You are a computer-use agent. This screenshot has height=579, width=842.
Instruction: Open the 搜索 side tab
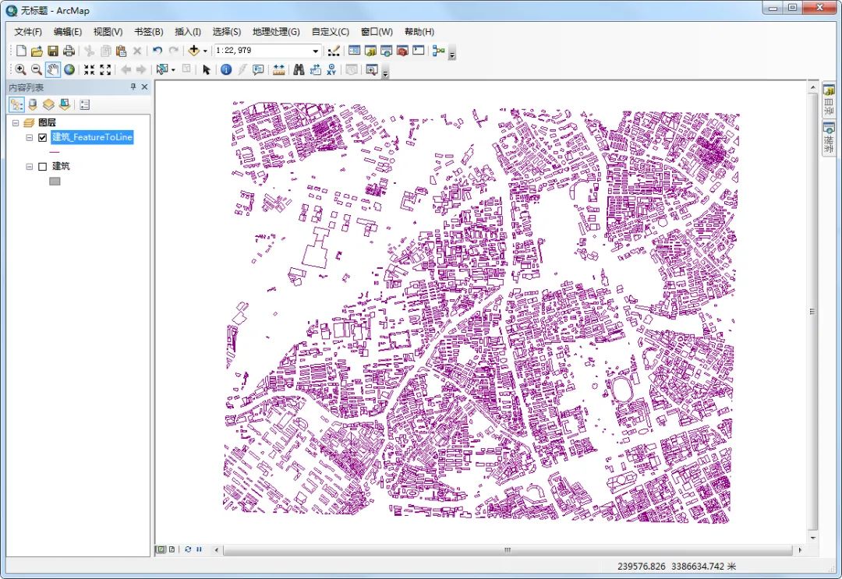pos(829,137)
